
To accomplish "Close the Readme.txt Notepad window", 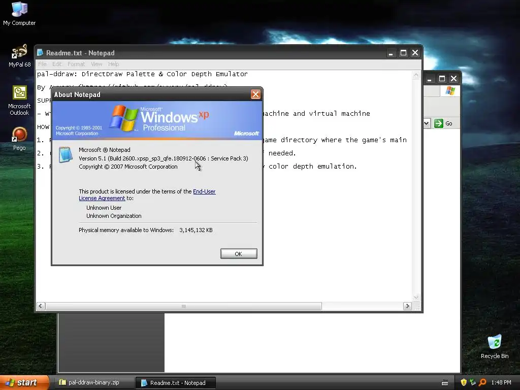I will point(415,53).
